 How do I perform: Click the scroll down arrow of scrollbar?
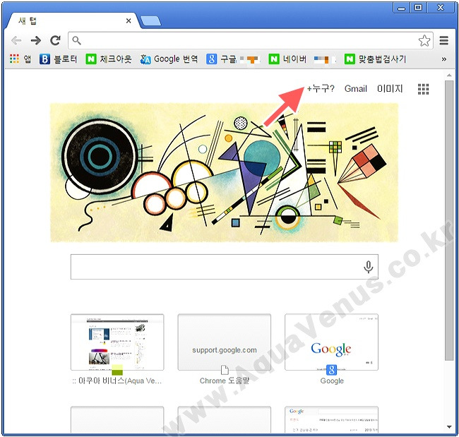pyautogui.click(x=449, y=426)
